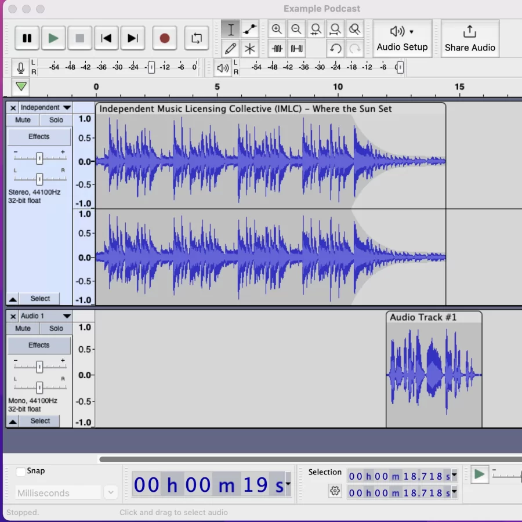Open the selection end format dropdown arrow
The height and width of the screenshot is (522, 522).
[454, 491]
